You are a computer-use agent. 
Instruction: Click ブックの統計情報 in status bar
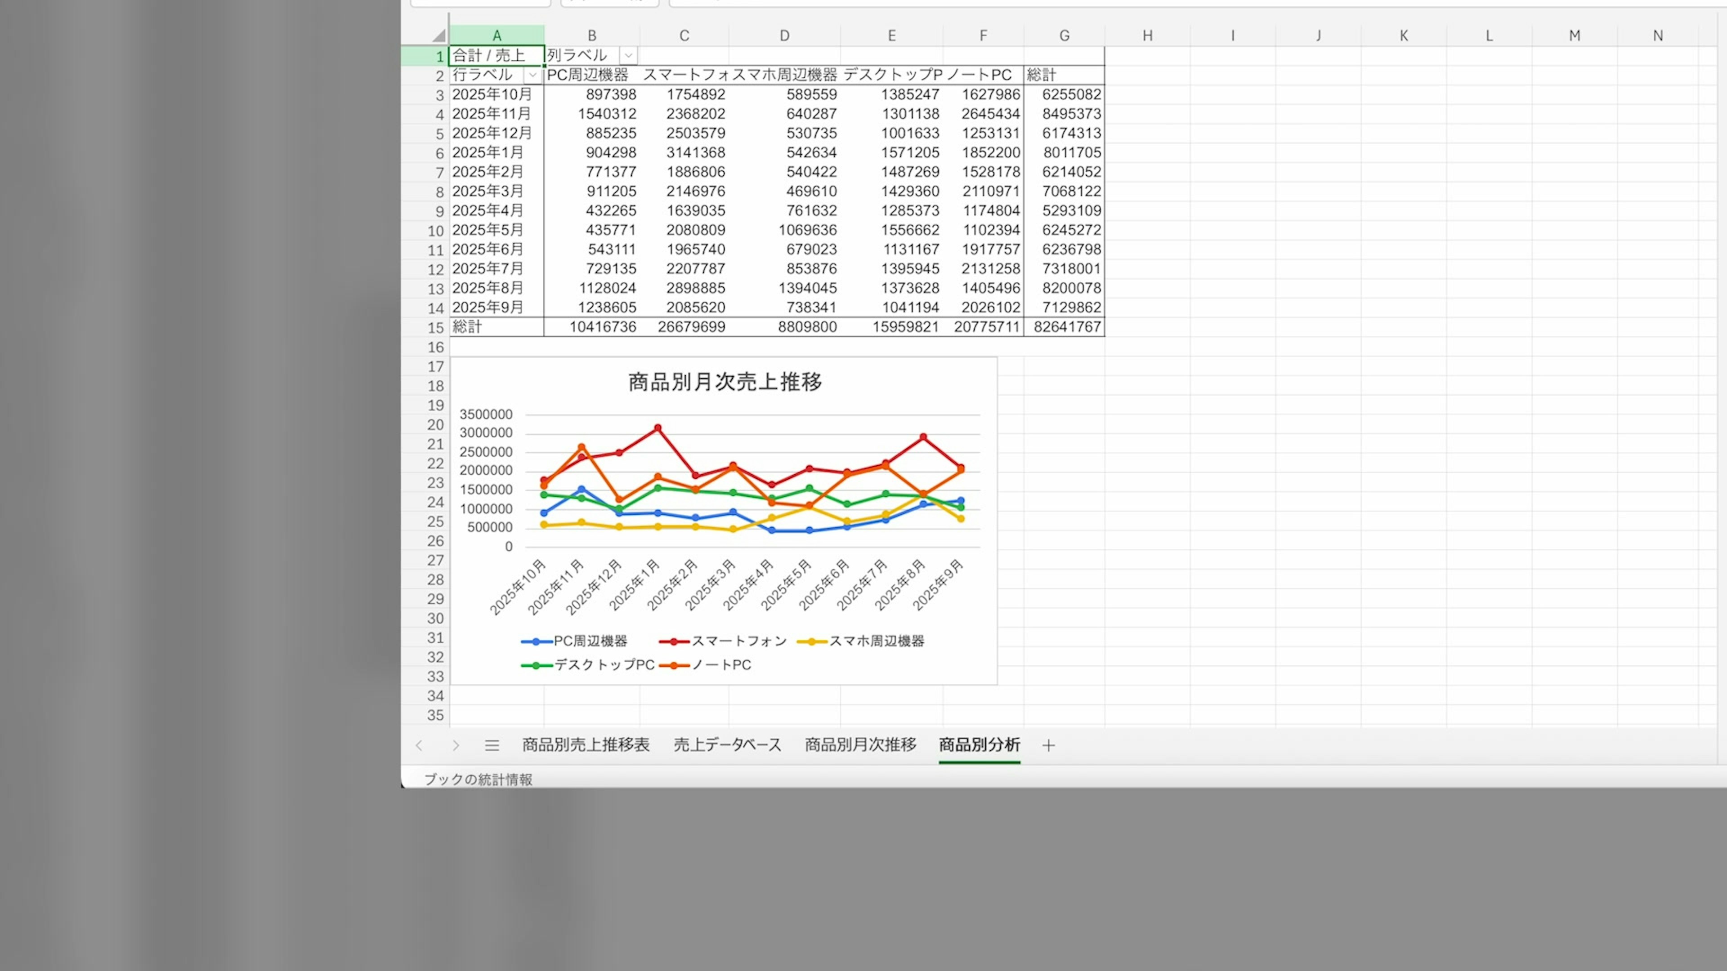click(478, 779)
